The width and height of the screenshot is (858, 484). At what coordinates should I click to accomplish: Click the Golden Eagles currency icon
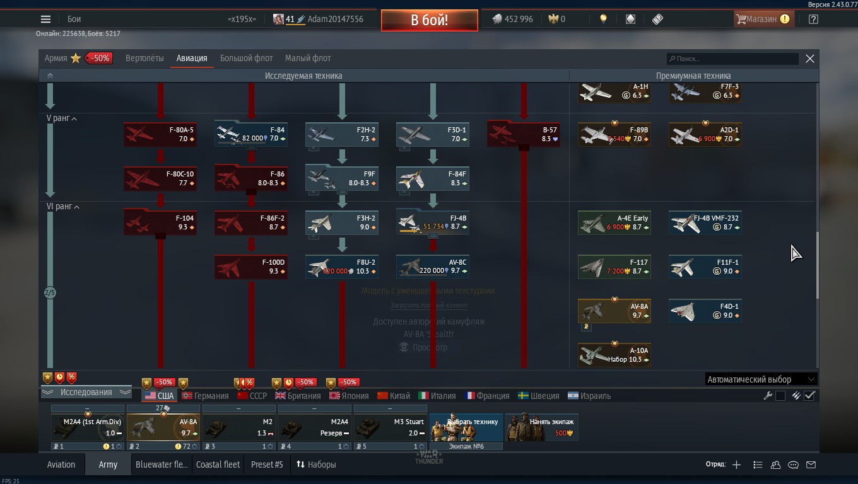point(553,19)
